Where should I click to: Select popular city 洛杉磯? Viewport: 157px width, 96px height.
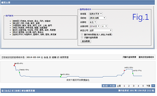(x=28, y=32)
